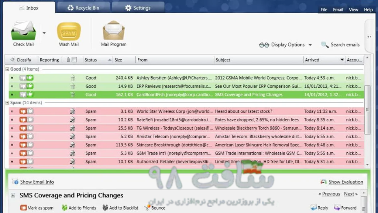Open the Settings tab
This screenshot has height=213, width=378.
click(138, 8)
